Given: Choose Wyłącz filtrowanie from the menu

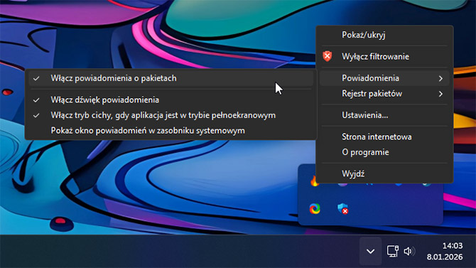Looking at the screenshot, I should [x=384, y=57].
